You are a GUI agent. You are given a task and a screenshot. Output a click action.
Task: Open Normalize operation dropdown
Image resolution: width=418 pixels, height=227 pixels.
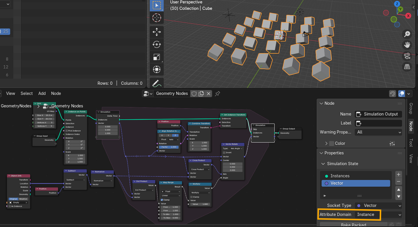[x=102, y=181]
